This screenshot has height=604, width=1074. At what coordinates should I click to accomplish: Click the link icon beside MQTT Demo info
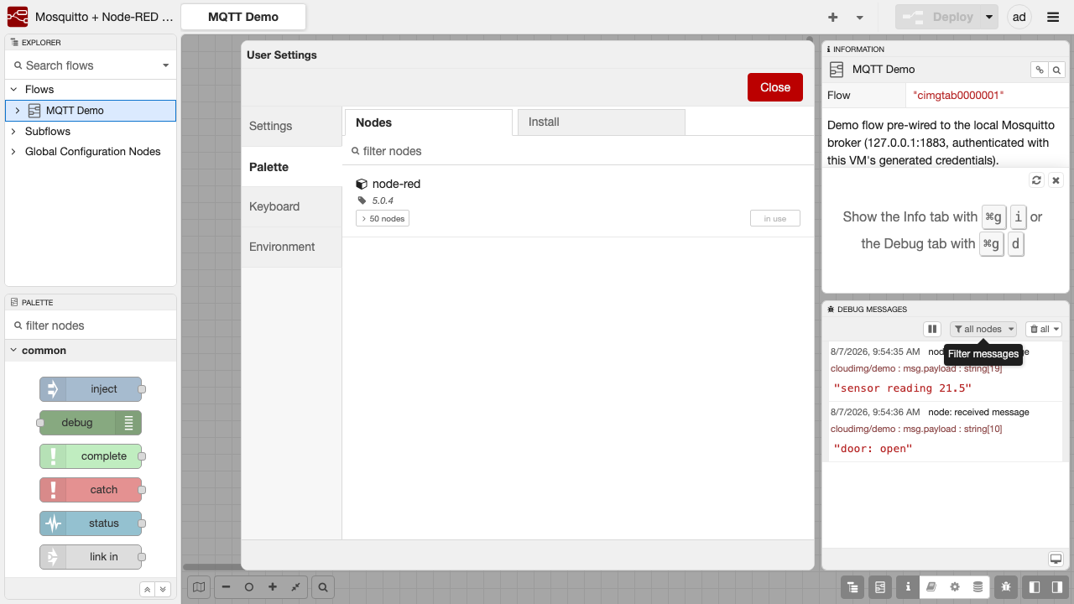click(x=1040, y=70)
